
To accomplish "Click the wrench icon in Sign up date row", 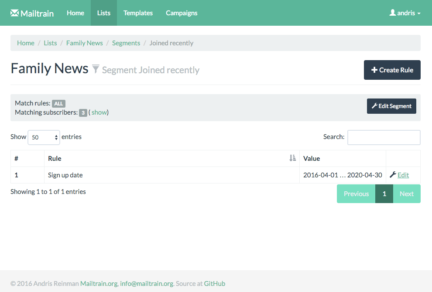I will tap(393, 175).
